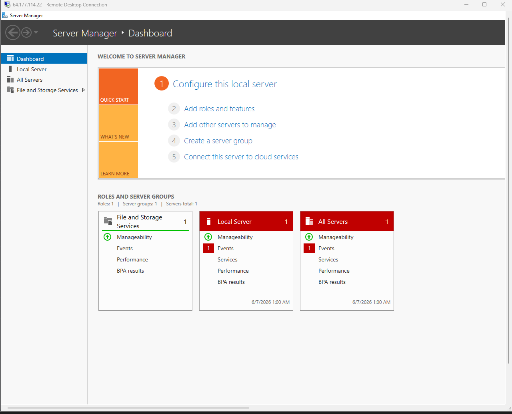Open Manageability in File and Storage Services tile
512x414 pixels.
click(134, 237)
